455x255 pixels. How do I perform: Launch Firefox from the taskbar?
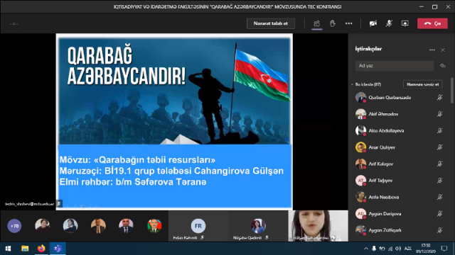click(x=41, y=249)
